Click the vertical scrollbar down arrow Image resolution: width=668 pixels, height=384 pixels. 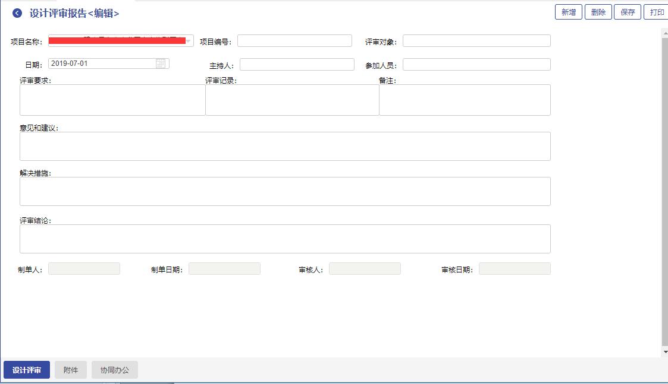coord(664,352)
